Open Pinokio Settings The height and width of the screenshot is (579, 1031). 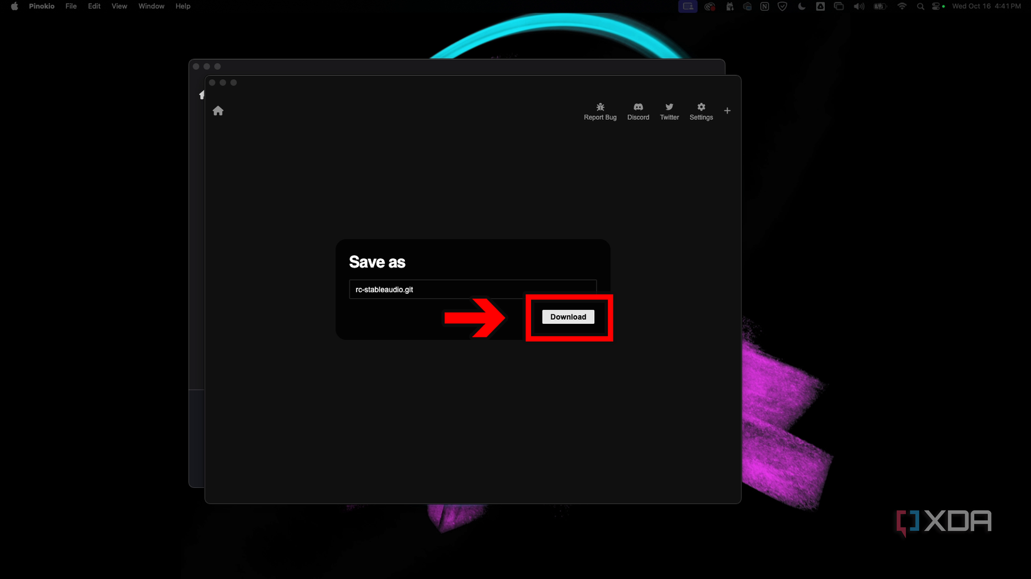[x=700, y=110]
